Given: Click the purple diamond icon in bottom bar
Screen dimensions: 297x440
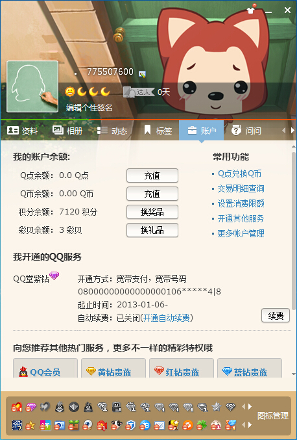Looking at the screenshot, I should 30,407.
